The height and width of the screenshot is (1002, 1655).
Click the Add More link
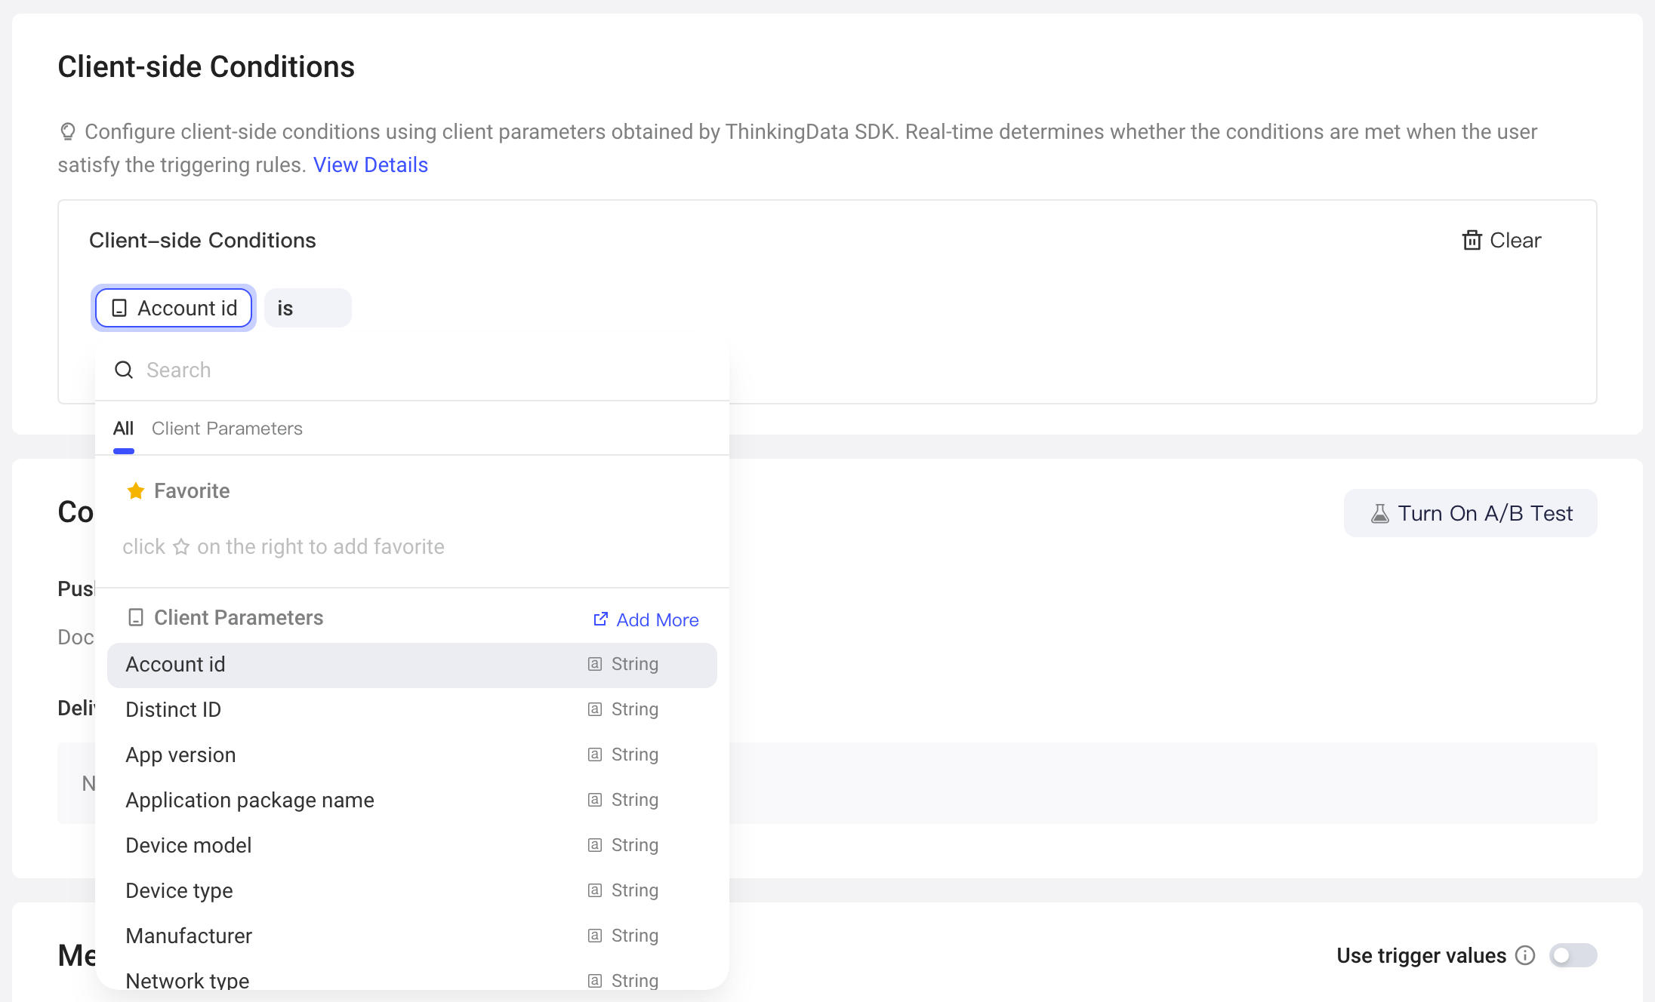pyautogui.click(x=646, y=619)
